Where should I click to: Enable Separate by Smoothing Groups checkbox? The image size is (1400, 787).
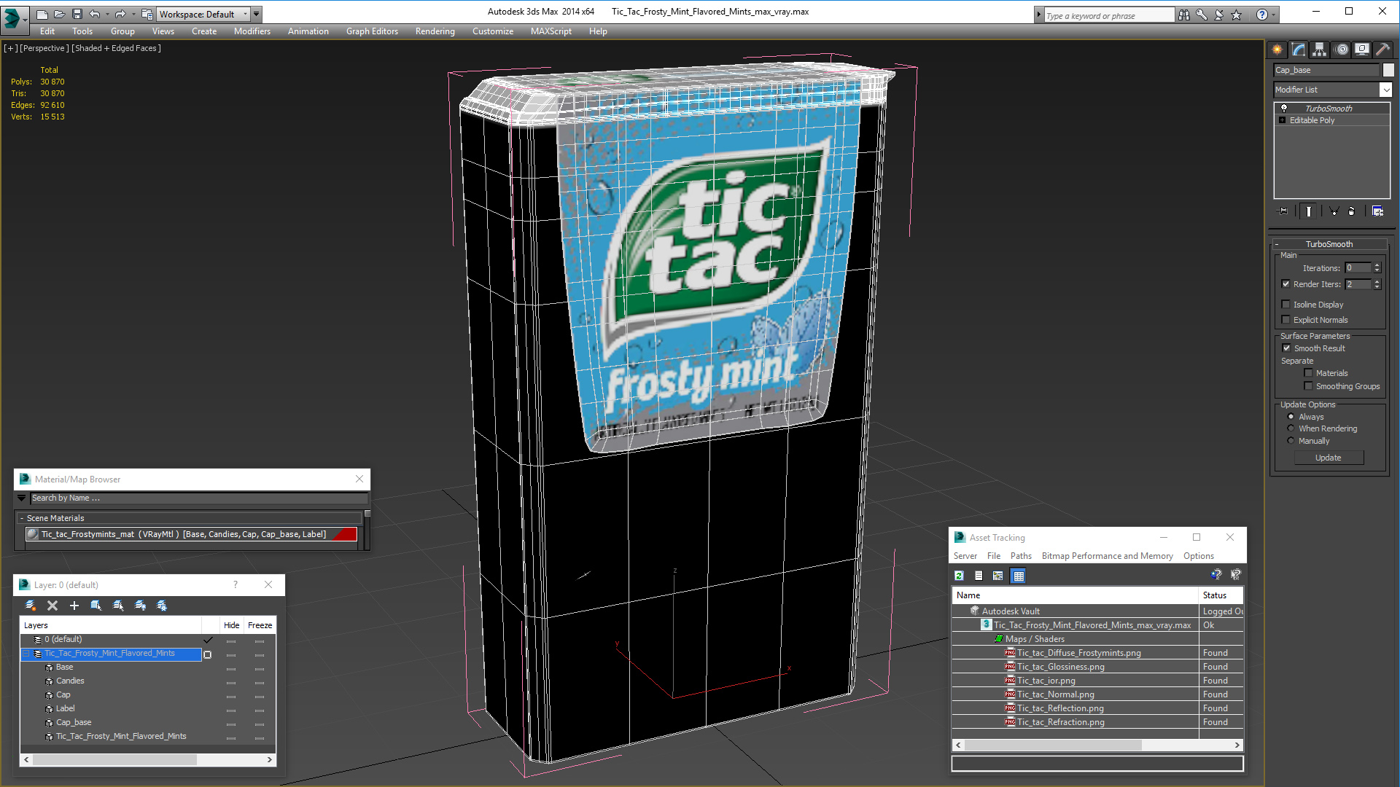(x=1309, y=386)
